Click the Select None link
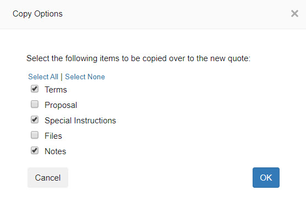The height and width of the screenshot is (212, 306). tap(85, 77)
